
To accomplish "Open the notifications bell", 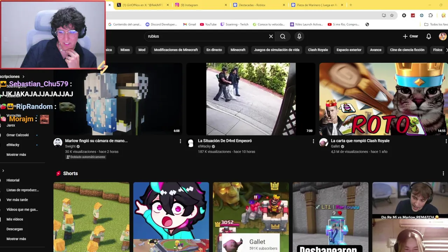I will (429, 36).
